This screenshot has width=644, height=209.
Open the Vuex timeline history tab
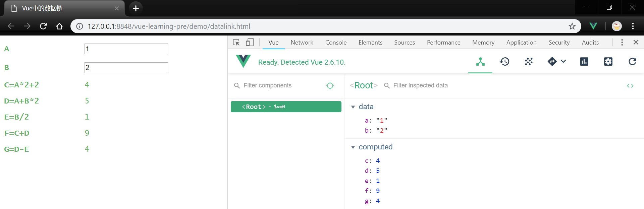pos(504,62)
